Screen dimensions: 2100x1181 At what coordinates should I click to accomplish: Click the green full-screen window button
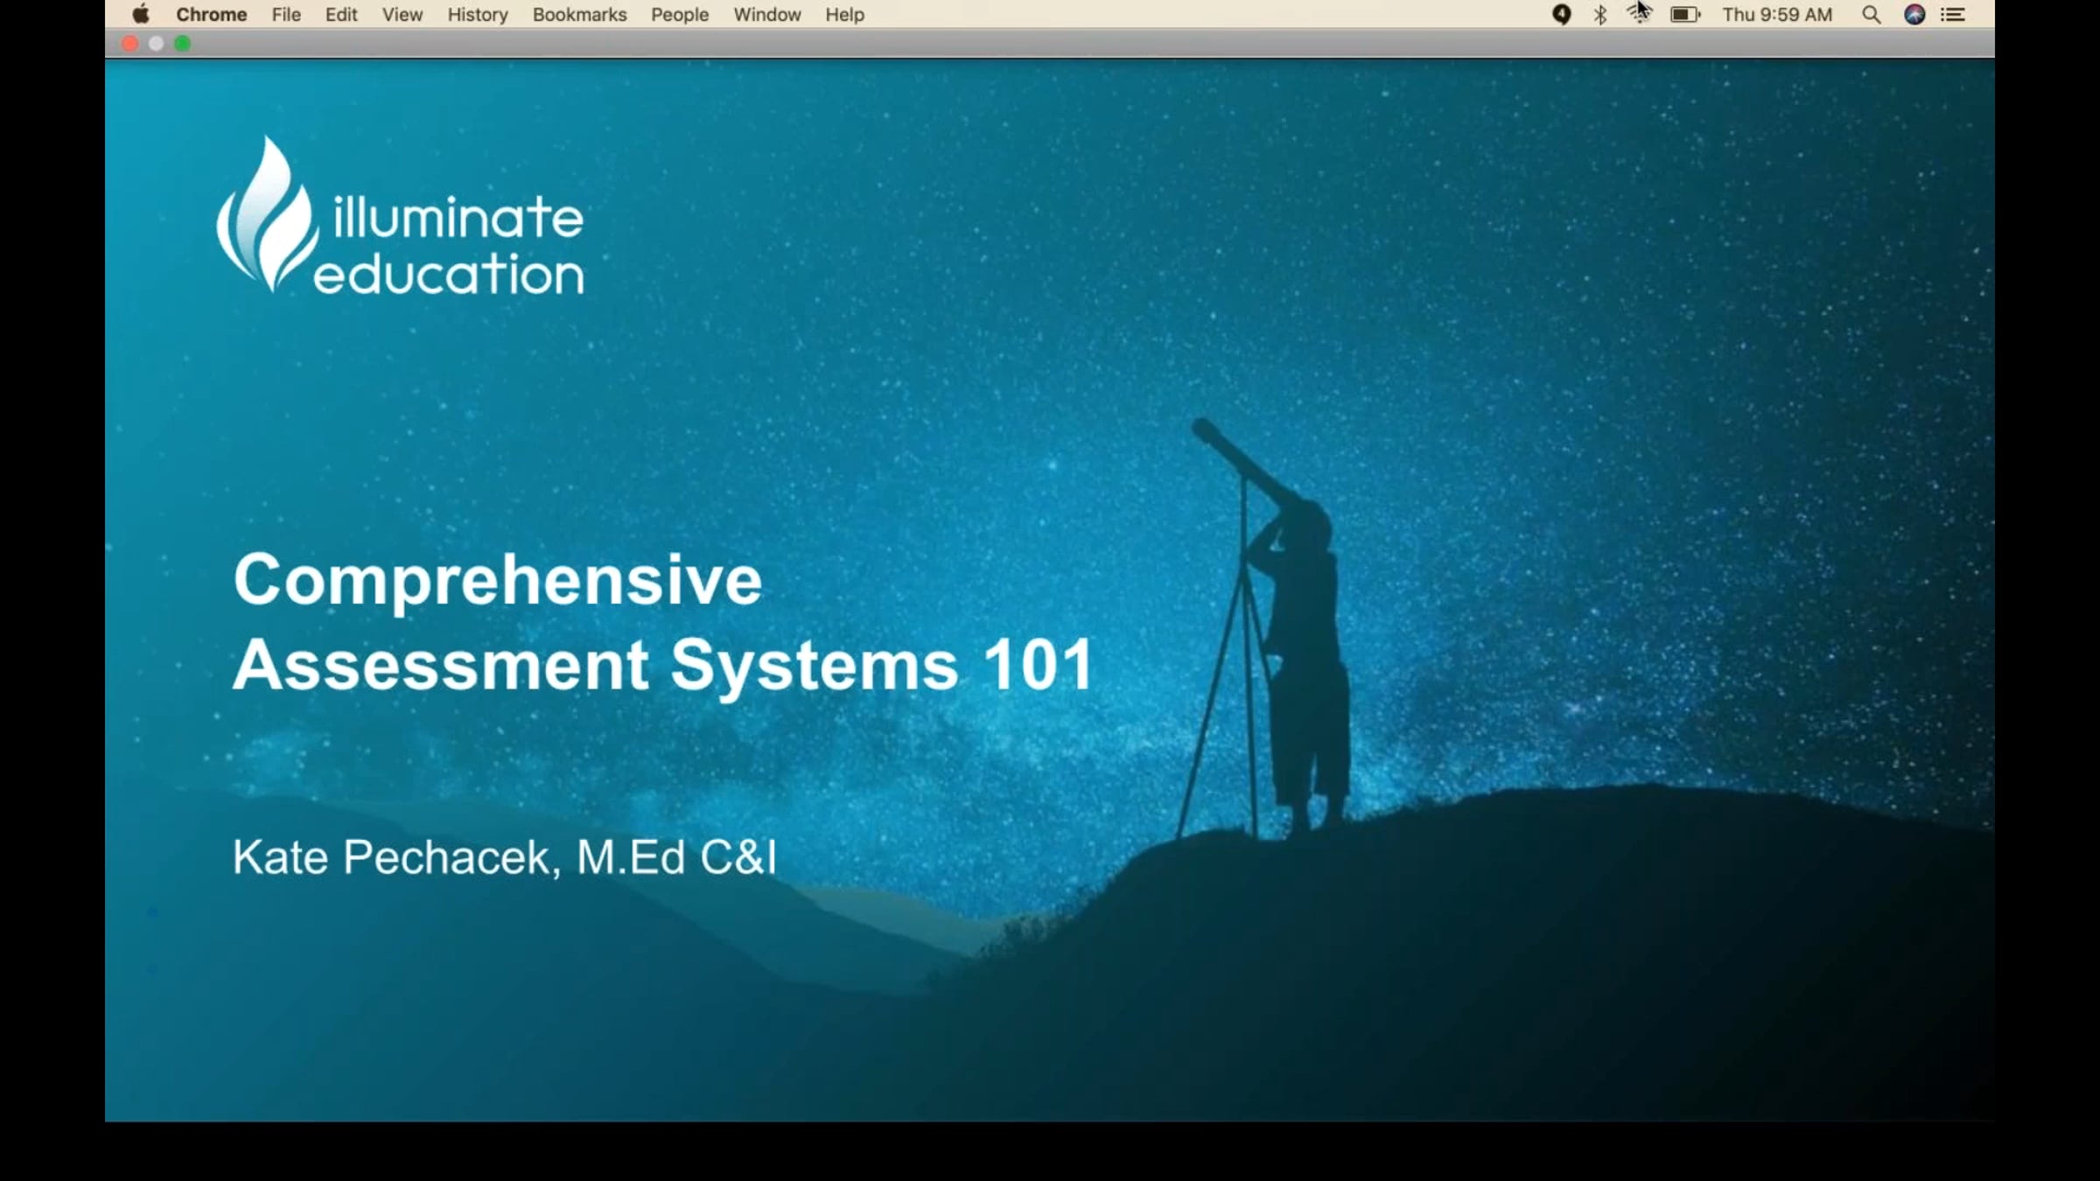coord(182,44)
